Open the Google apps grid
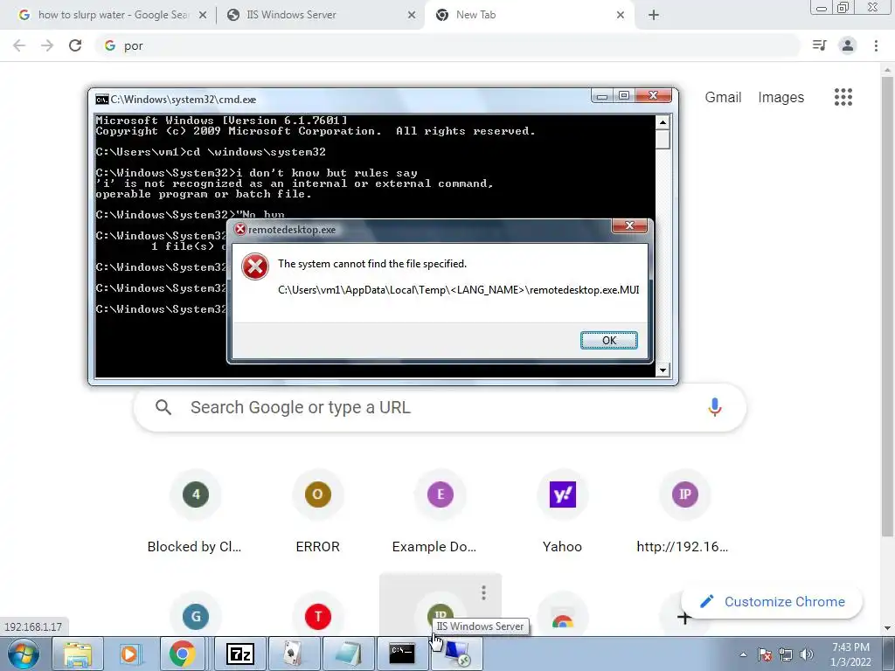This screenshot has width=895, height=671. [843, 97]
